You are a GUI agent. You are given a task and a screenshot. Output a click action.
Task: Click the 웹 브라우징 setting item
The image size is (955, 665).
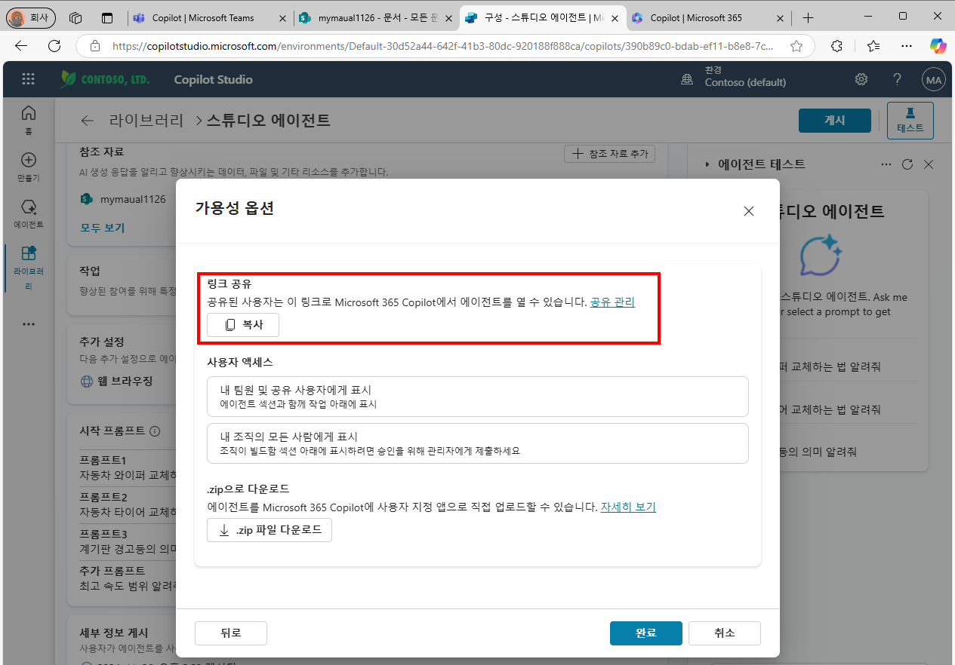(117, 381)
